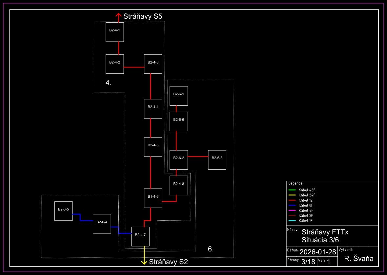
Task: Follow the Stráňavy S2 yellow arrow
Action: pos(144,262)
